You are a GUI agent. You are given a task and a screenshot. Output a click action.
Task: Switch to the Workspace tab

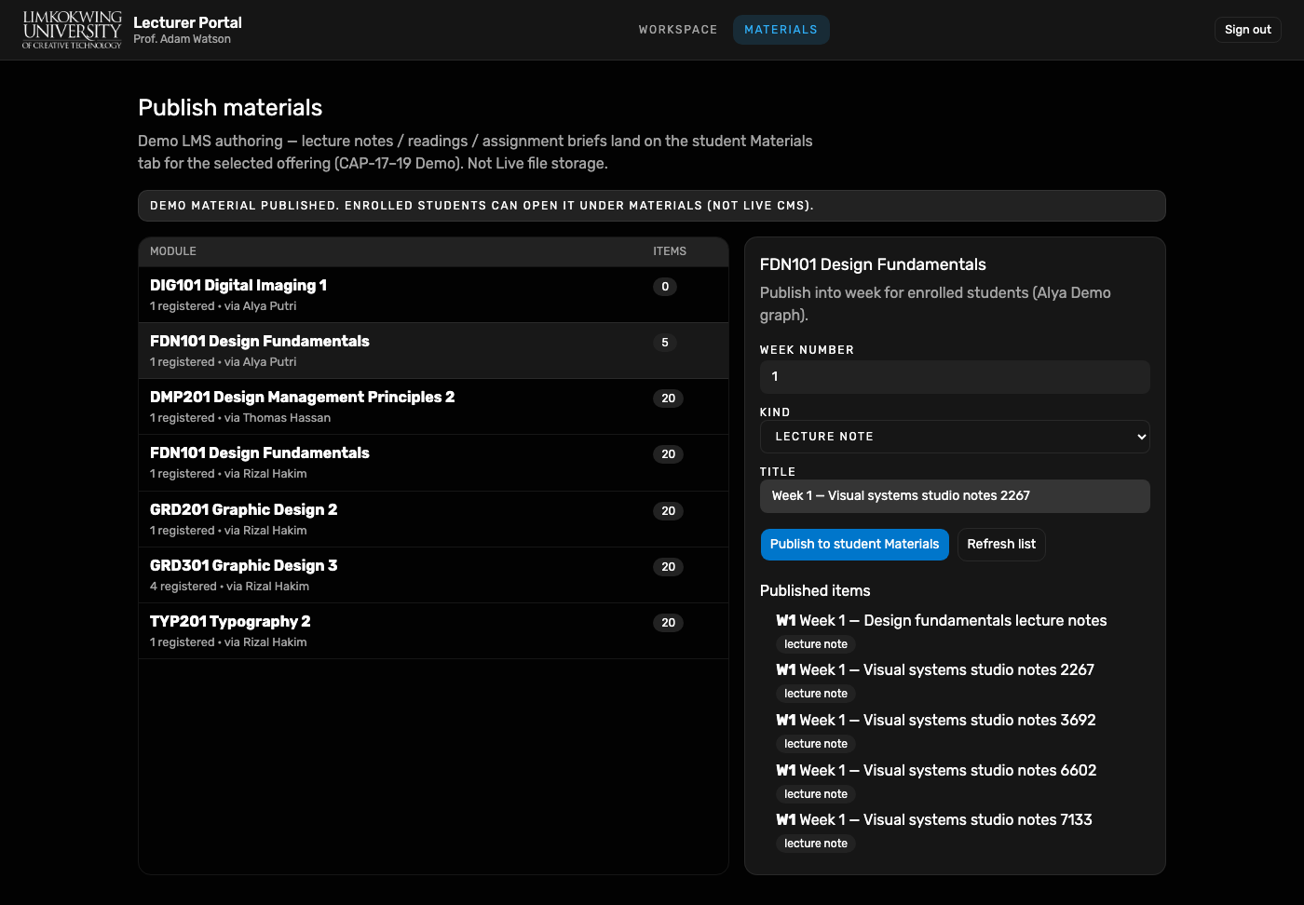click(x=678, y=30)
